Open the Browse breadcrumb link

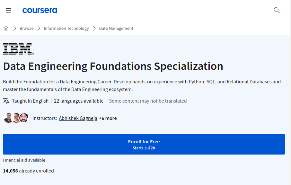(26, 28)
